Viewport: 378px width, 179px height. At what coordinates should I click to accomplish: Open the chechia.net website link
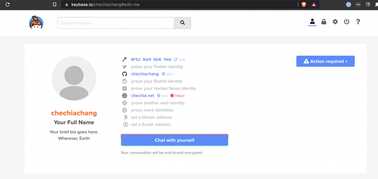click(142, 95)
